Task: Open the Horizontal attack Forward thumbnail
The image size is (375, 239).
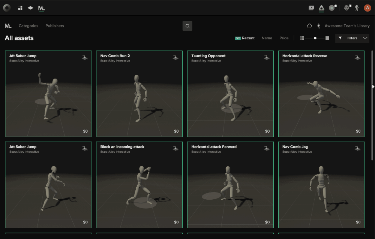Action: pyautogui.click(x=230, y=185)
